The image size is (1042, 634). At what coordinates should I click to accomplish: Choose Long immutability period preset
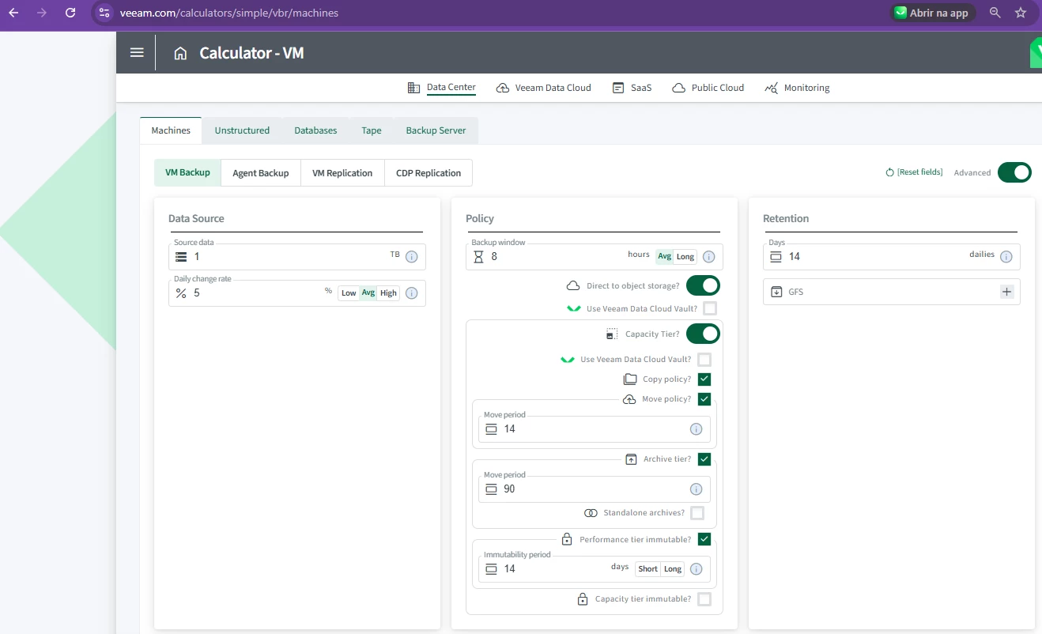coord(673,569)
